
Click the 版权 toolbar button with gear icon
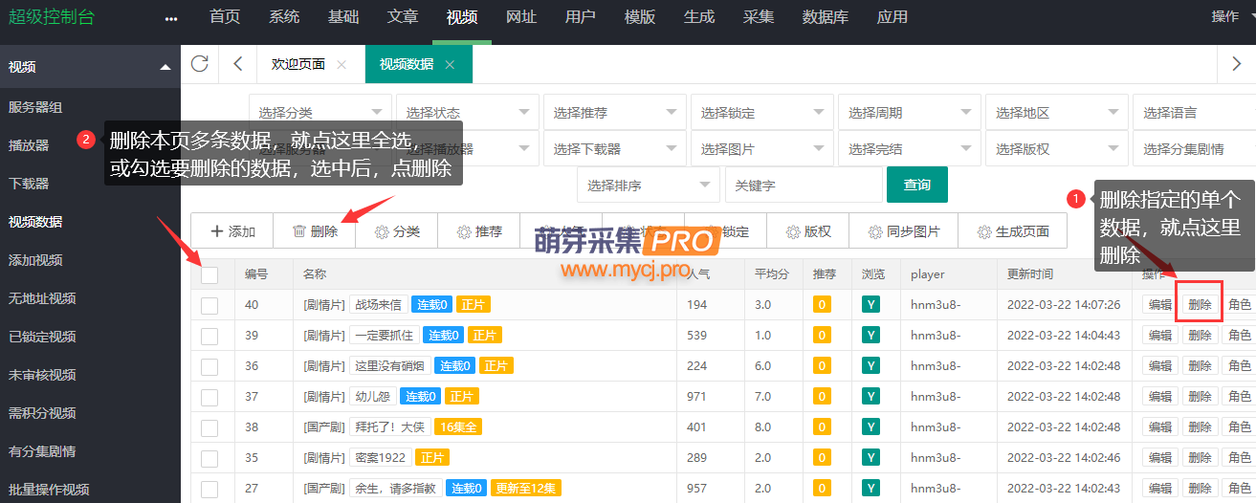coord(808,231)
